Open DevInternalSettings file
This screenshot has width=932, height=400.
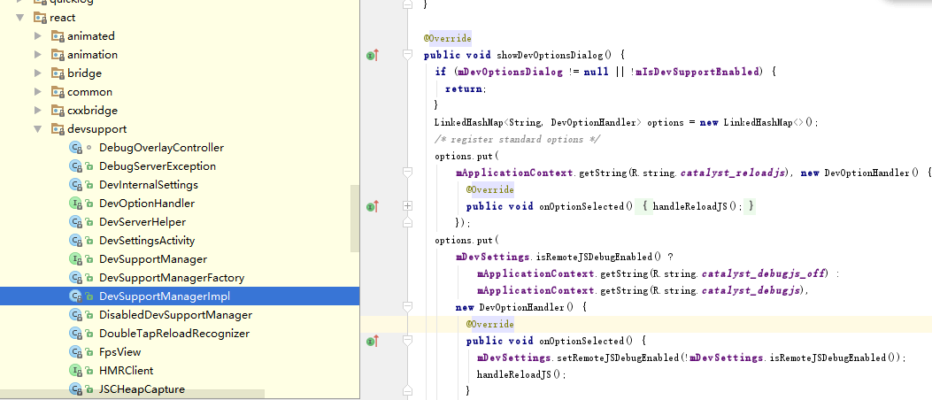coord(149,185)
